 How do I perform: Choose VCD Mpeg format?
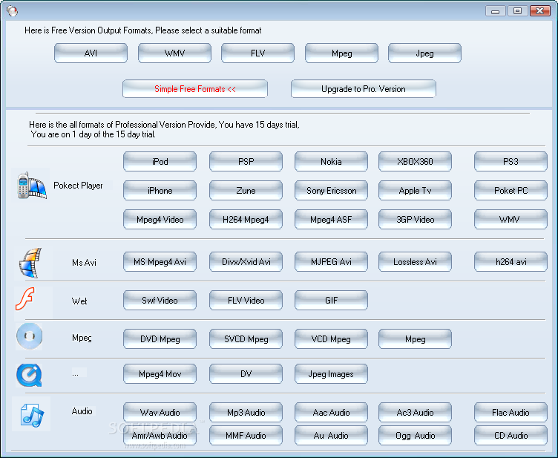click(x=331, y=339)
